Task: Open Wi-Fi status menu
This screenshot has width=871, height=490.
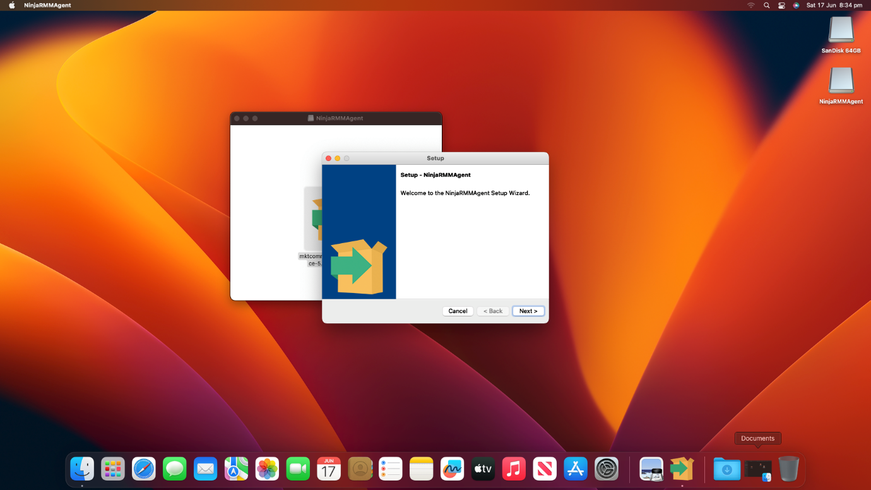Action: pos(751,5)
